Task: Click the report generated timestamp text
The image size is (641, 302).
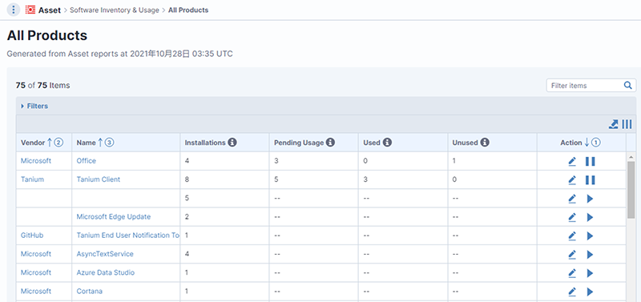Action: click(119, 54)
